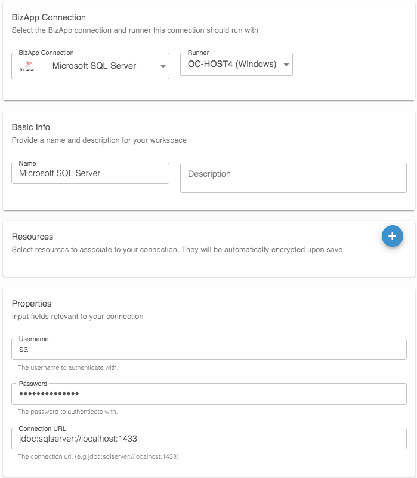Edit the Username field containing sa

(x=209, y=350)
